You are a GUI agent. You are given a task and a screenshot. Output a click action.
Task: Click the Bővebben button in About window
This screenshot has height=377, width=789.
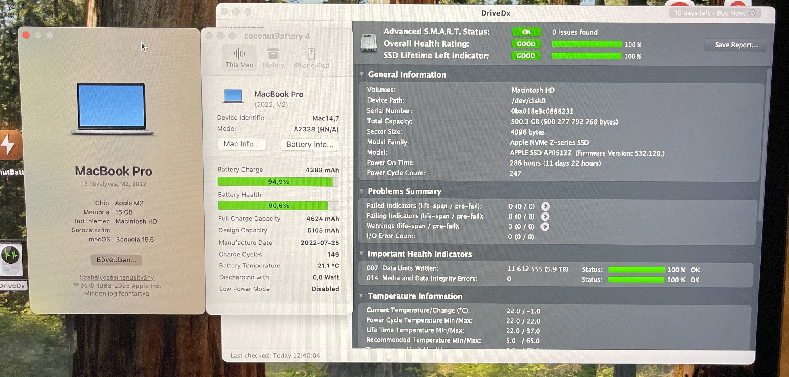[x=116, y=260]
